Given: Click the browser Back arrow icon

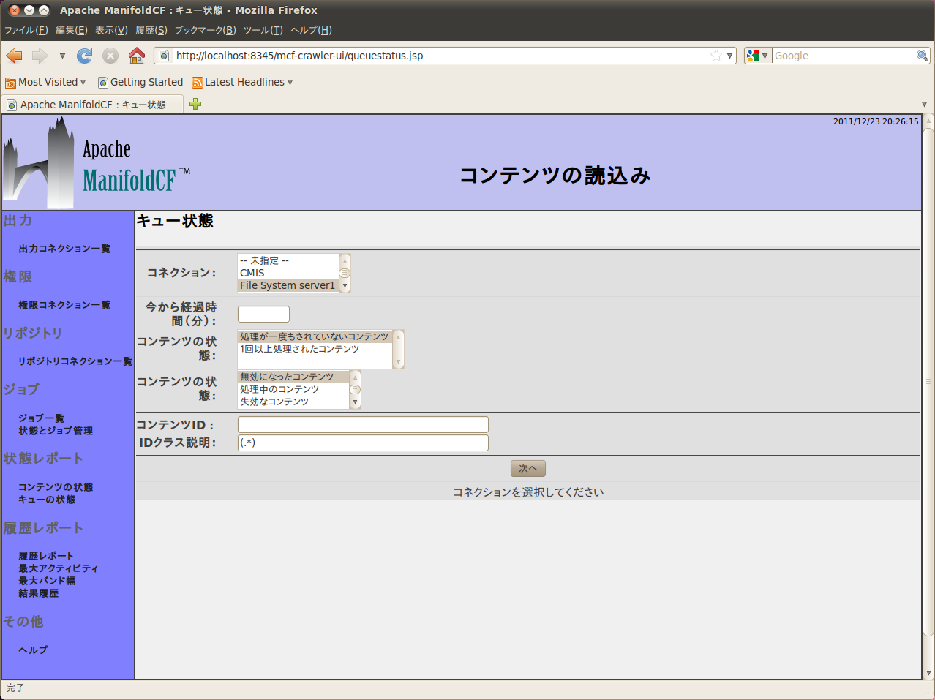Looking at the screenshot, I should (15, 56).
